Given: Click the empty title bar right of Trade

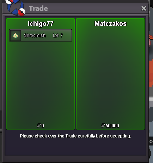Looking at the screenshot, I should tap(94, 9).
